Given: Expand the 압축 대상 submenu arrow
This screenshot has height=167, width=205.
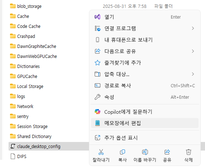Looking at the screenshot, I should [x=193, y=74].
